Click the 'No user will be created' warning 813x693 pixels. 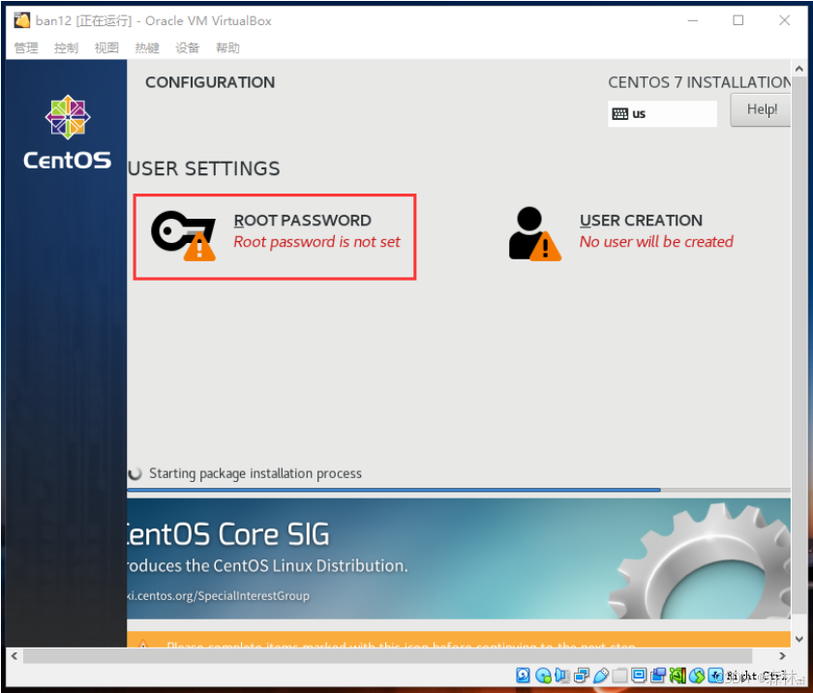656,242
